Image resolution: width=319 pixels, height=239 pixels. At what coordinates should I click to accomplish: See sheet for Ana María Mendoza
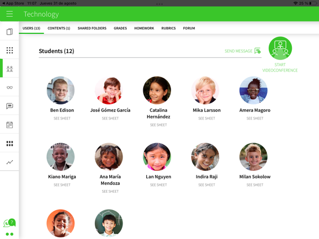pyautogui.click(x=110, y=192)
